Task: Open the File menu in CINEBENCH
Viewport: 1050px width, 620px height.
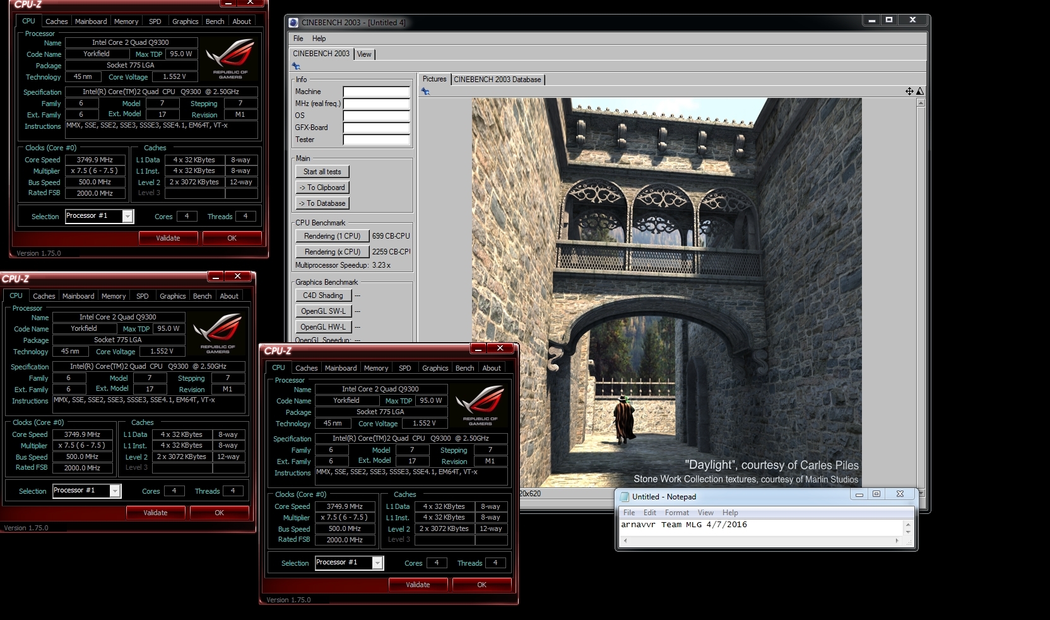Action: (298, 39)
